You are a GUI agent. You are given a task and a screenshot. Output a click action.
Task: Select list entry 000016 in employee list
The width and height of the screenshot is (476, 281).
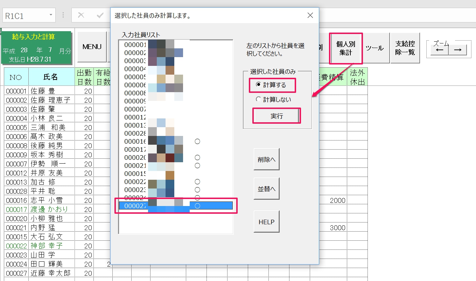[176, 141]
